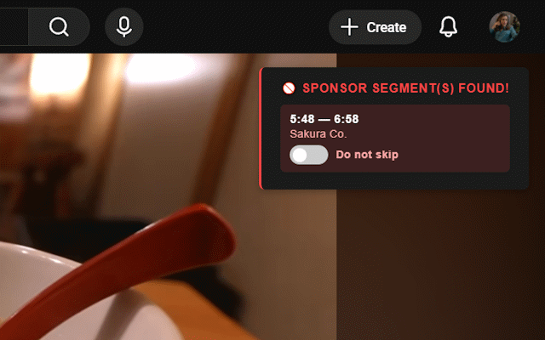Click the SPONSOR SEGMENT(S) FOUND! heading
The width and height of the screenshot is (545, 340).
pos(405,88)
